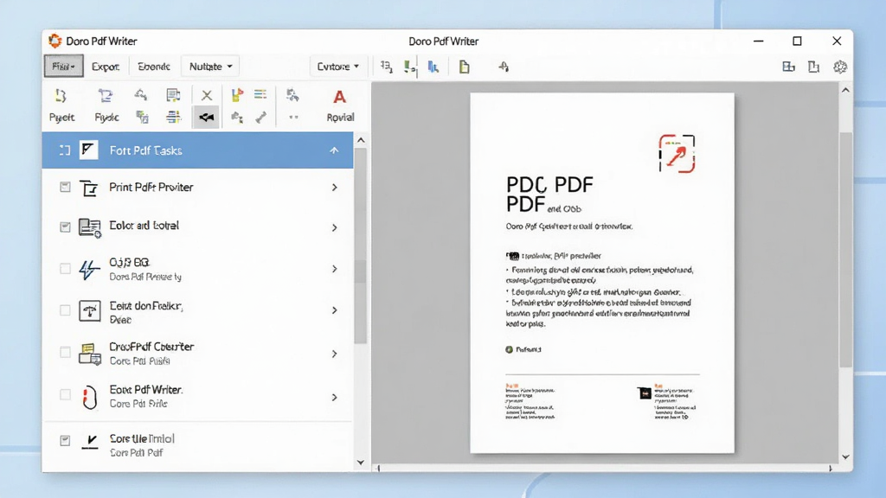Click the Core Pdi Prile subtitle text

pos(138,404)
